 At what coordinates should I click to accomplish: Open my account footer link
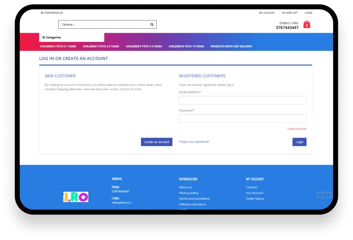[255, 193]
